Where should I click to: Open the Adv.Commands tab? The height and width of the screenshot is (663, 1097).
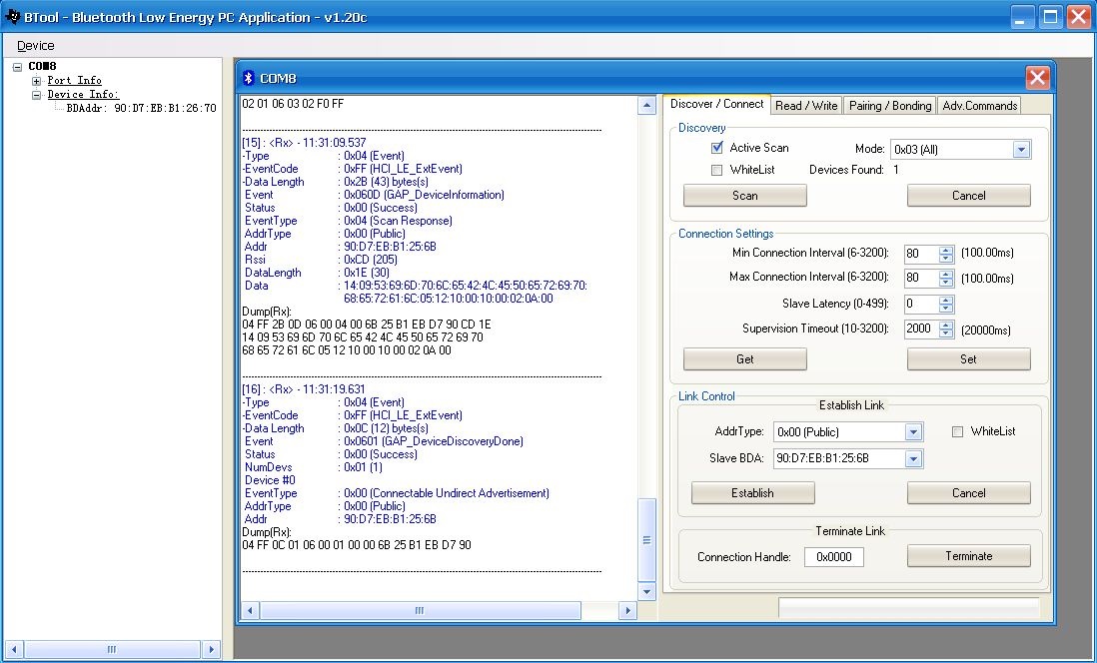(979, 106)
